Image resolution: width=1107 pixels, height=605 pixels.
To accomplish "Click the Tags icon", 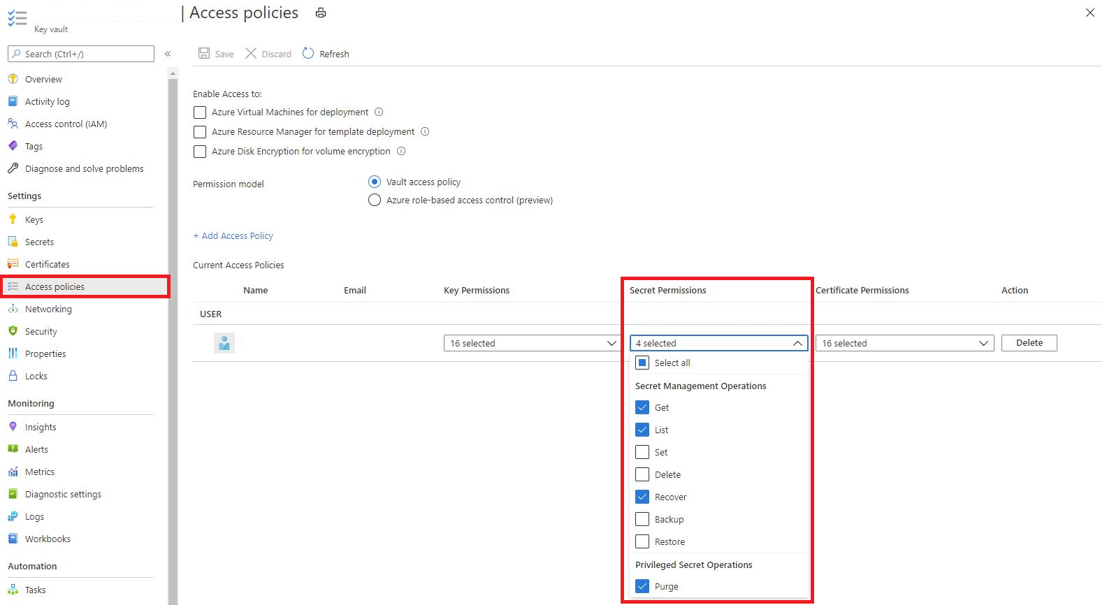I will tap(13, 146).
